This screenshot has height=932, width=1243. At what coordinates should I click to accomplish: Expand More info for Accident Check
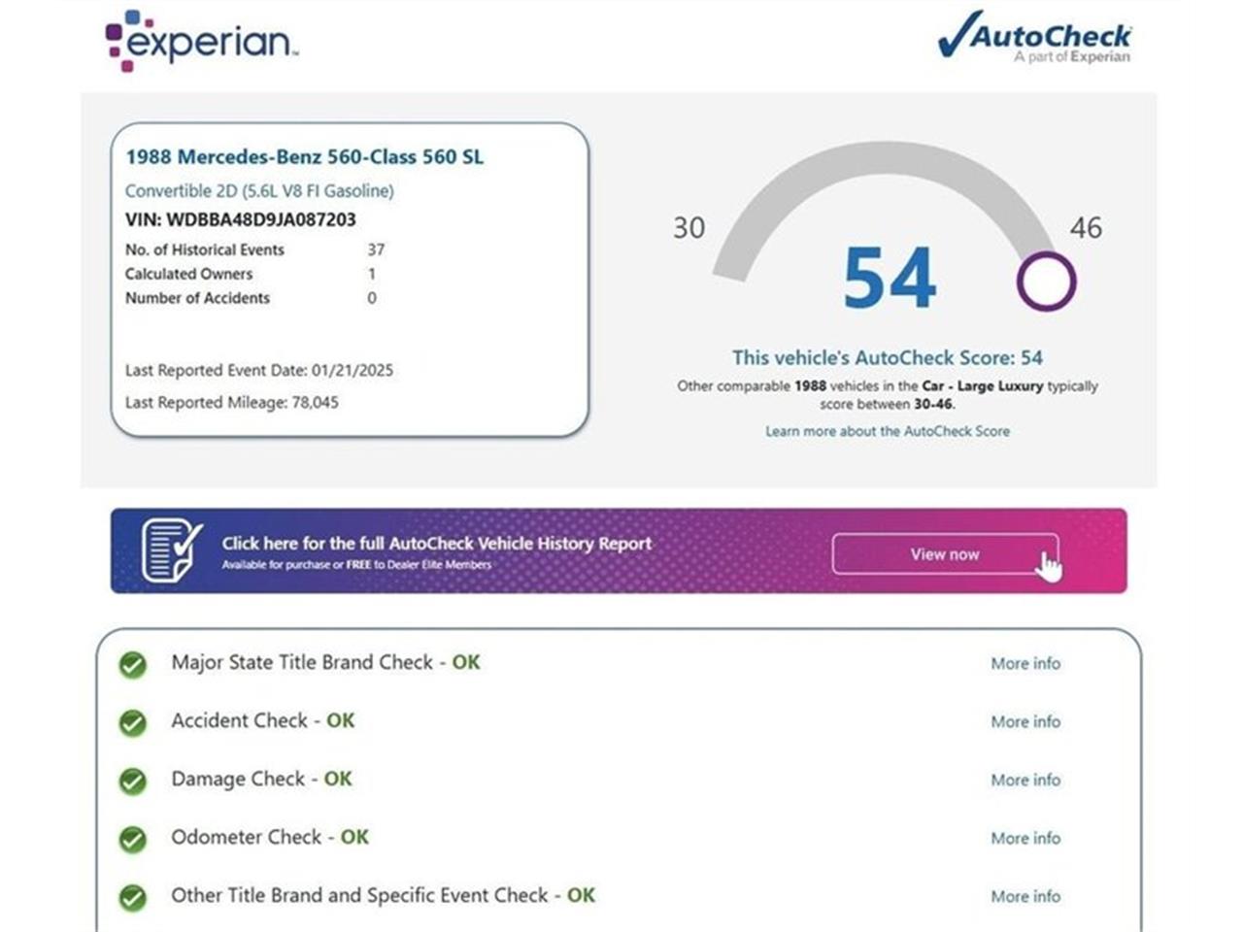[x=1025, y=722]
